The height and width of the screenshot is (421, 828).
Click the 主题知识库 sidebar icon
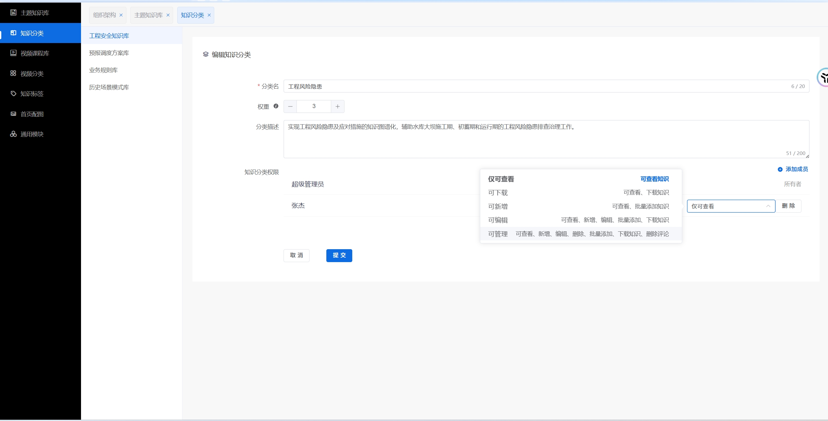coord(13,13)
